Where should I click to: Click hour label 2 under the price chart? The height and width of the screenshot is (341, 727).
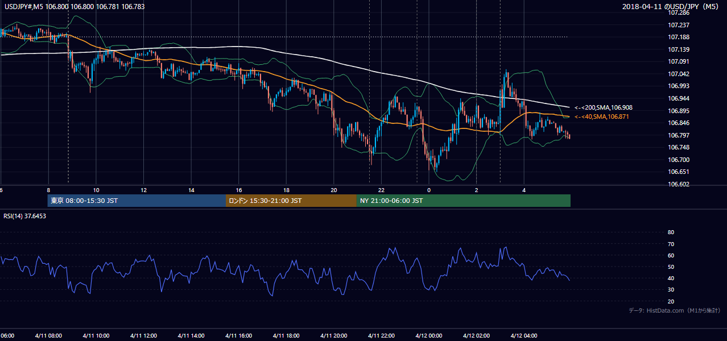click(x=477, y=190)
